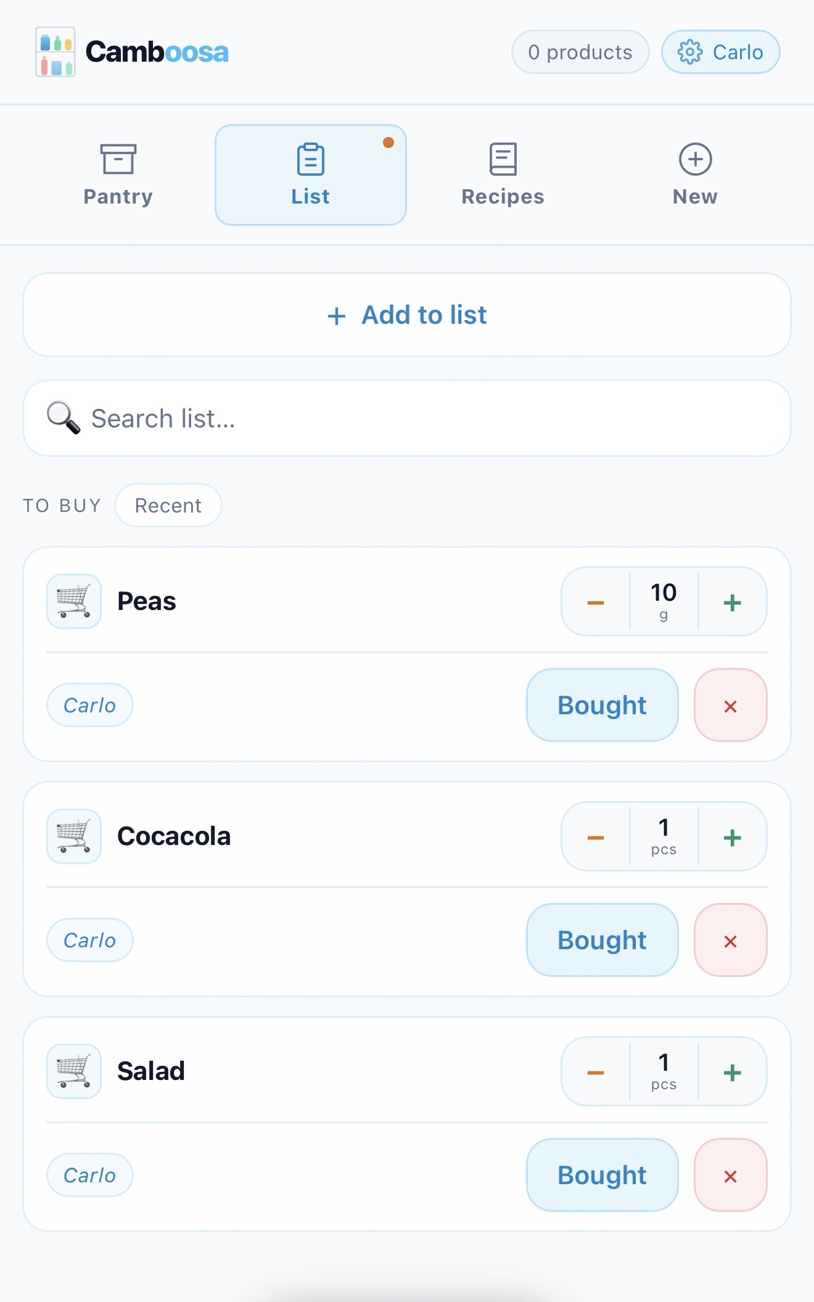Toggle the Recent filter chip
This screenshot has height=1302, width=814.
pyautogui.click(x=168, y=506)
